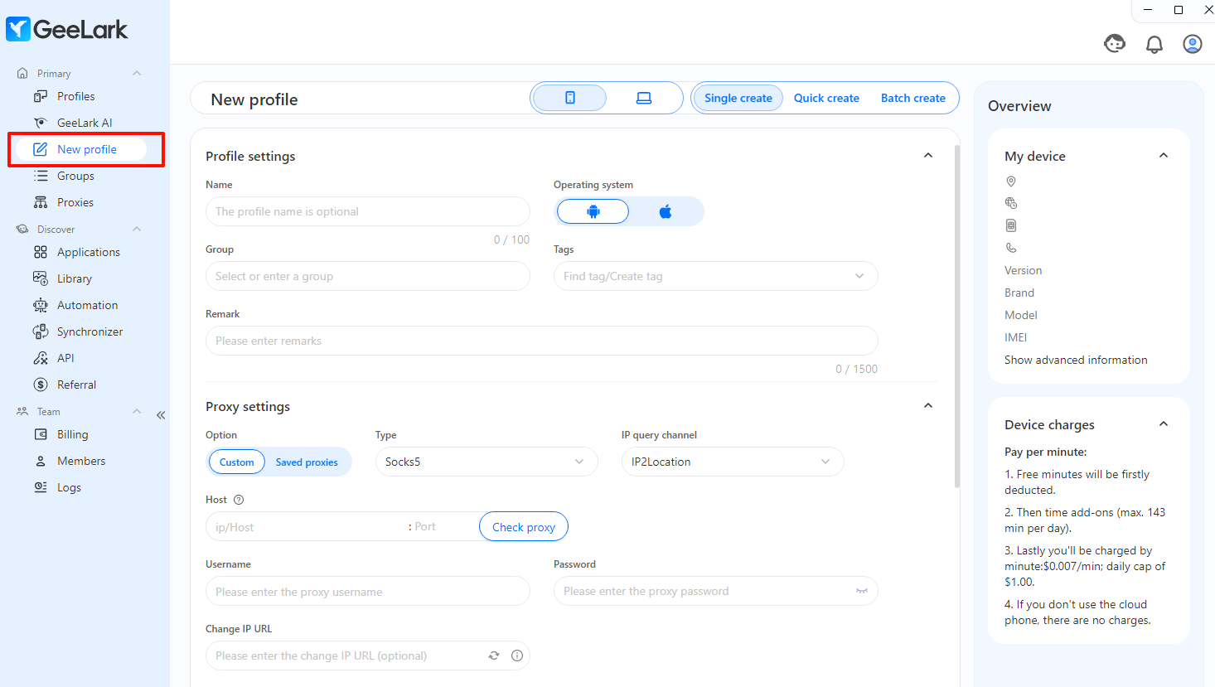Click the Members person icon
Viewport: 1215px width, 687px height.
point(40,461)
